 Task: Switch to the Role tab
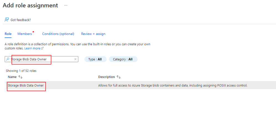point(8,34)
